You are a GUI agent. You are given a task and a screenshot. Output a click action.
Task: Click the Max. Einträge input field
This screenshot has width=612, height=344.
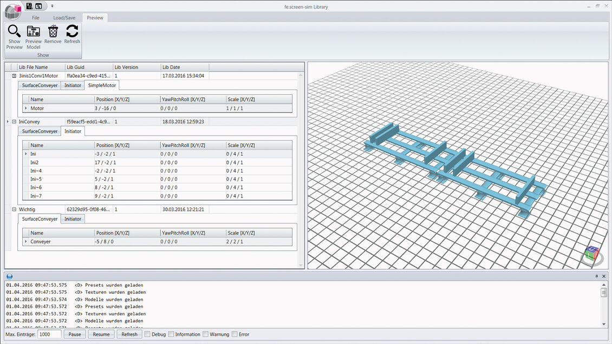click(49, 334)
